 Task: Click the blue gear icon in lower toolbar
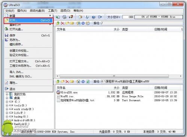point(83,82)
